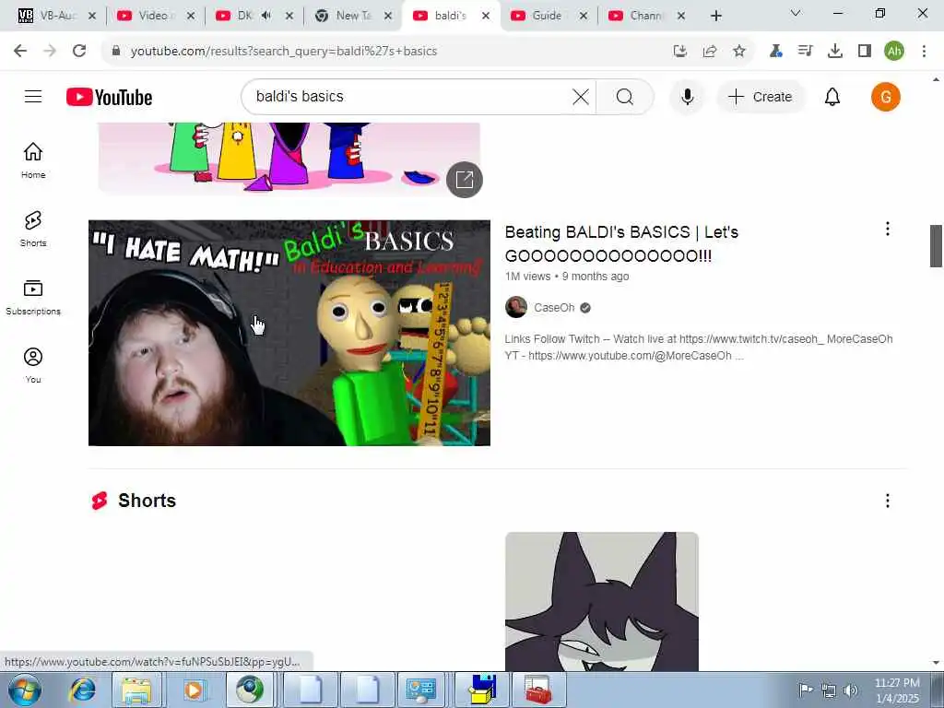The image size is (944, 708).
Task: Open external link icon on game card
Action: (465, 180)
